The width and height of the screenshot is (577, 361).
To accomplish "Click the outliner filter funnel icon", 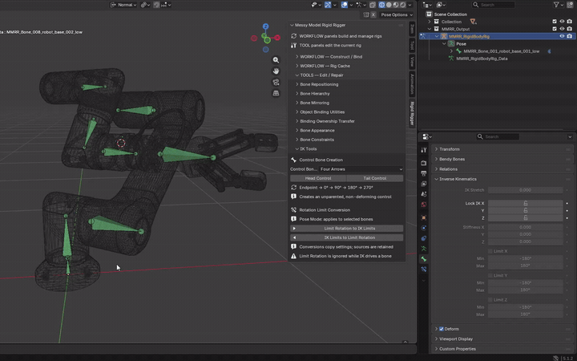I will pyautogui.click(x=556, y=5).
